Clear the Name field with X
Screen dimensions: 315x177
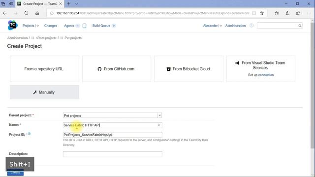[158, 125]
